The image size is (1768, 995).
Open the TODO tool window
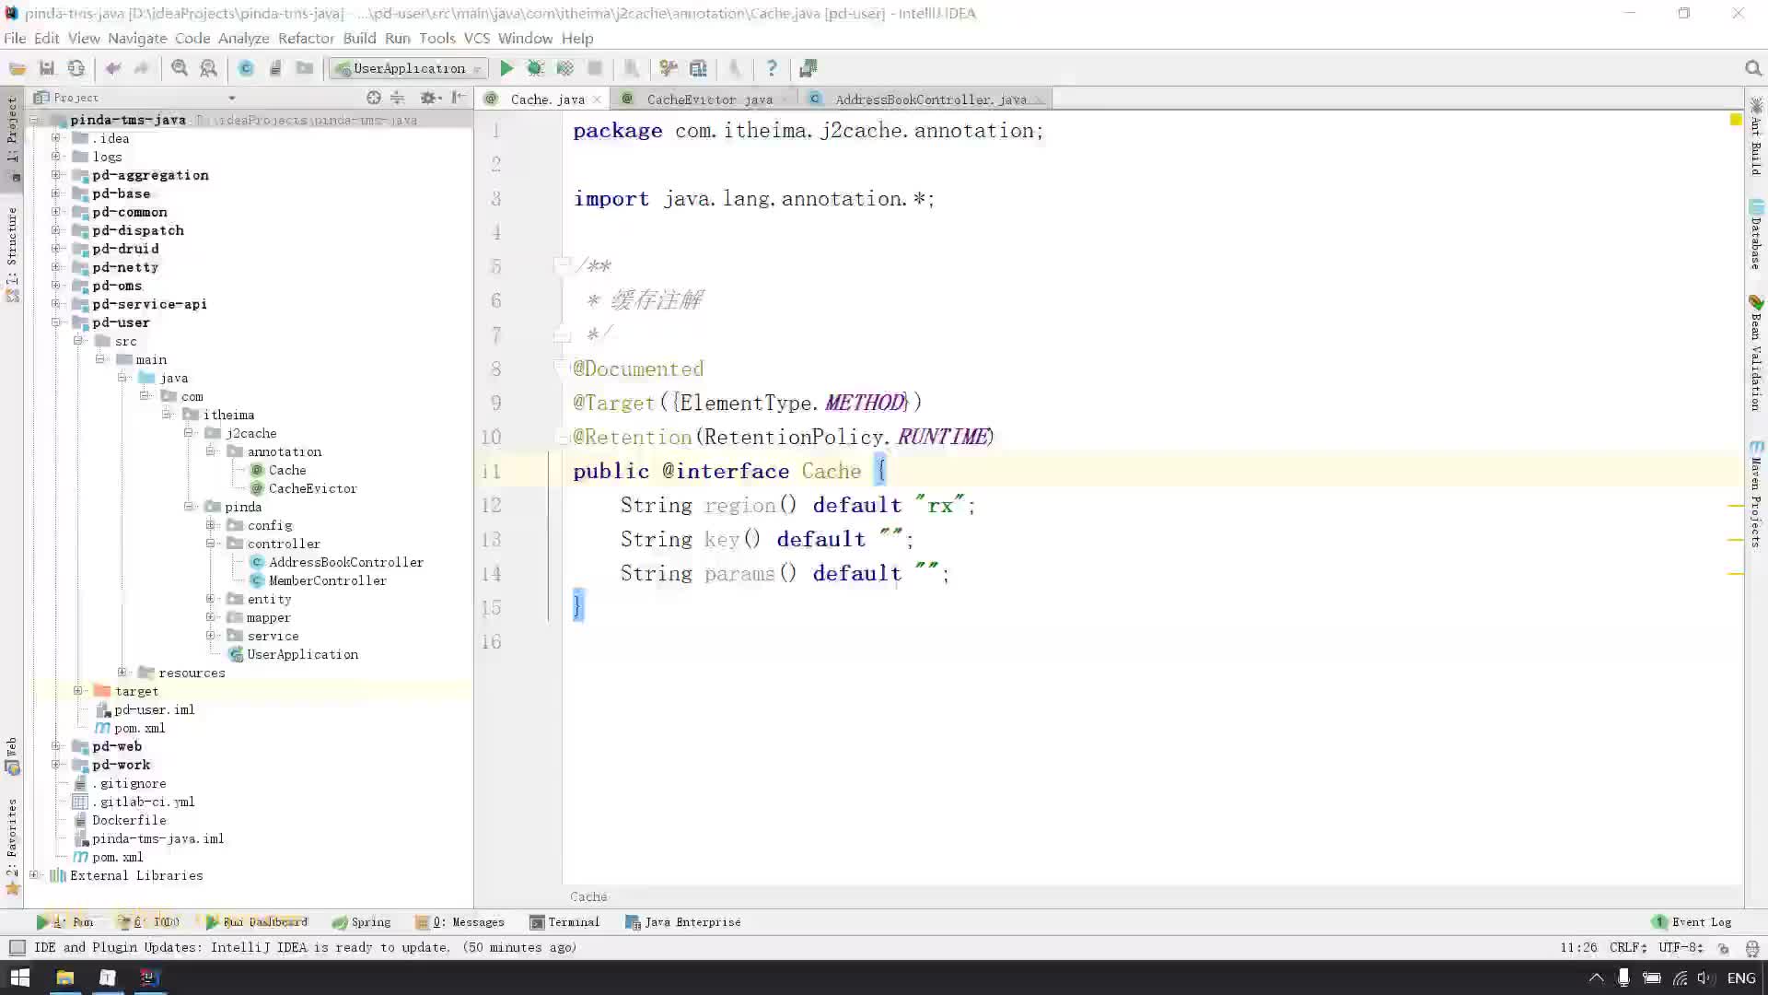click(x=149, y=922)
